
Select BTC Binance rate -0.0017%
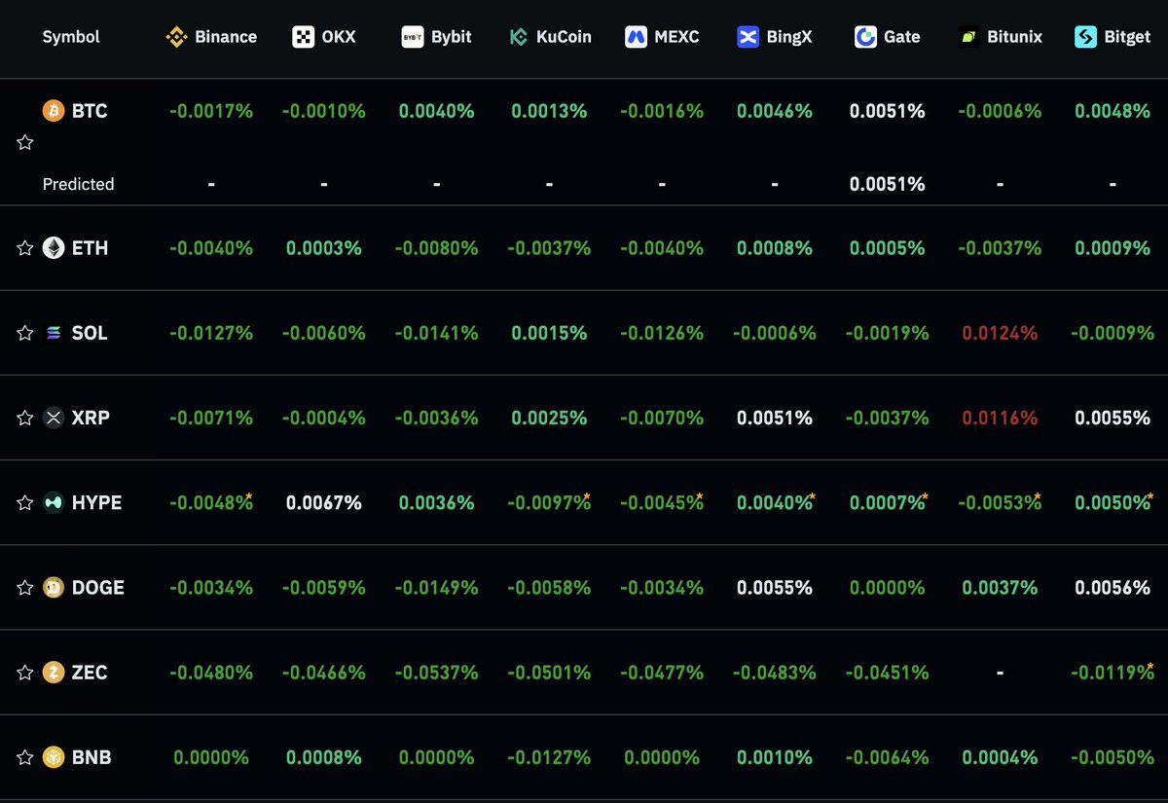[211, 111]
